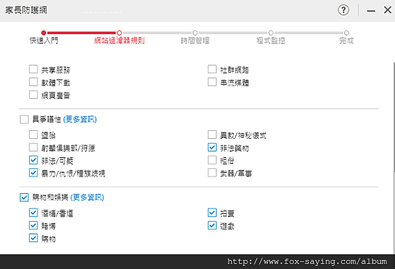Uncheck the 非法藥物 checkbox

pos(212,148)
